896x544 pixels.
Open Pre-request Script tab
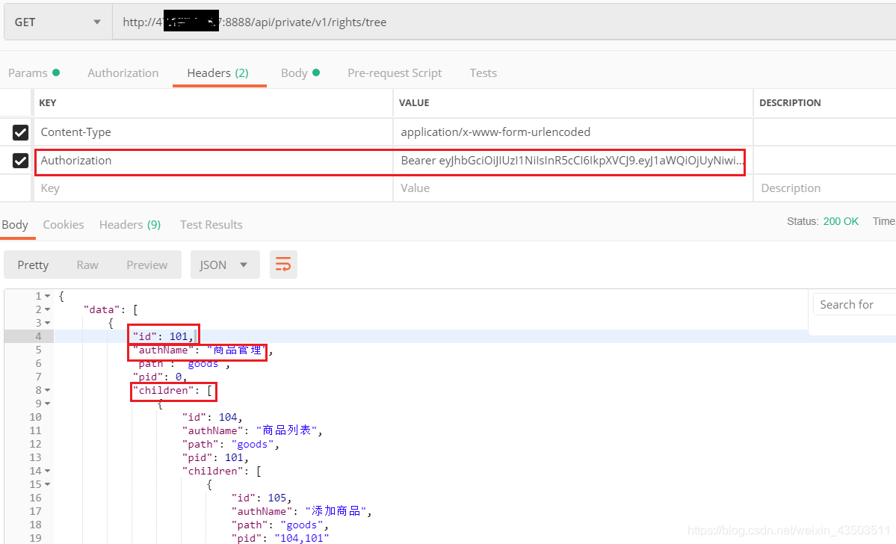point(395,73)
